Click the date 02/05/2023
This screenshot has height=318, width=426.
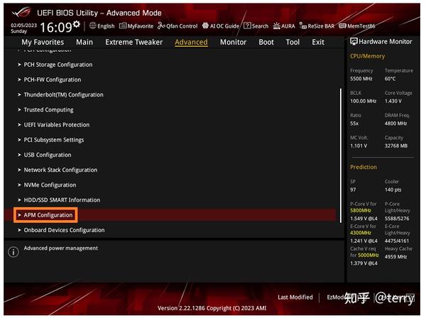[x=23, y=26]
